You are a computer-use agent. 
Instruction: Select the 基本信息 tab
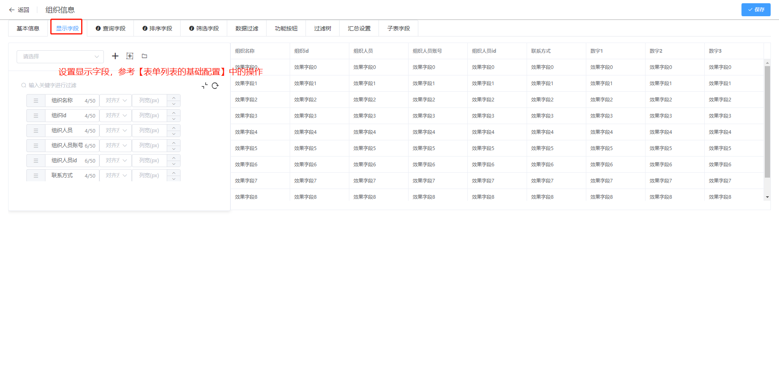tap(28, 28)
